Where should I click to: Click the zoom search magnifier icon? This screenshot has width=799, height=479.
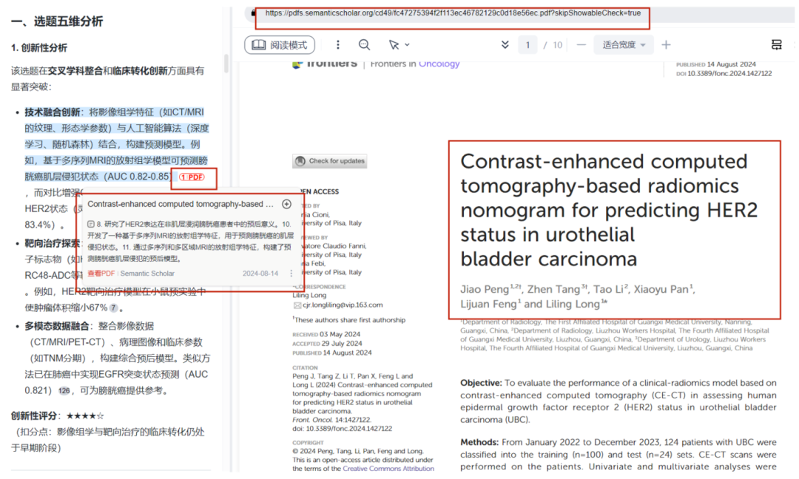pyautogui.click(x=364, y=45)
